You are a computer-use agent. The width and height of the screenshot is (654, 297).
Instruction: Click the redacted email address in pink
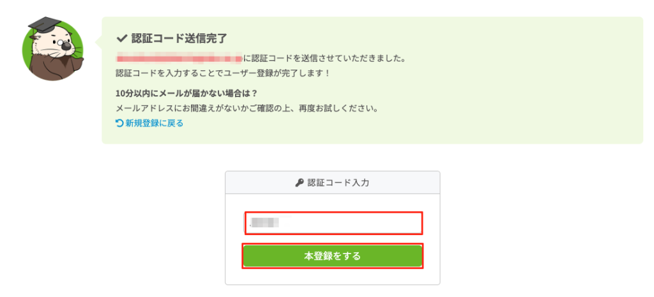pos(179,59)
